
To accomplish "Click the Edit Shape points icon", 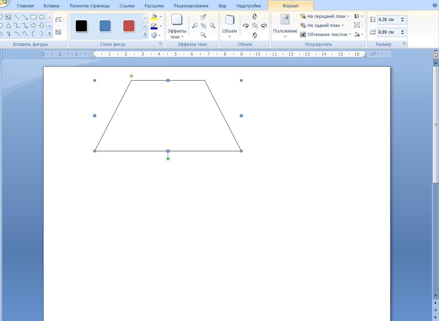I will click(58, 20).
